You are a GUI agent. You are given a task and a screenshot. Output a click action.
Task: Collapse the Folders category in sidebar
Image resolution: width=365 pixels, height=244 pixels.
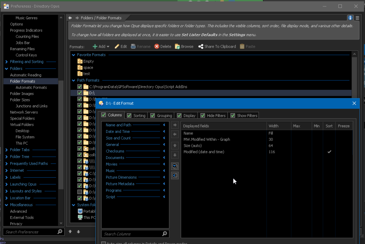tap(6, 69)
